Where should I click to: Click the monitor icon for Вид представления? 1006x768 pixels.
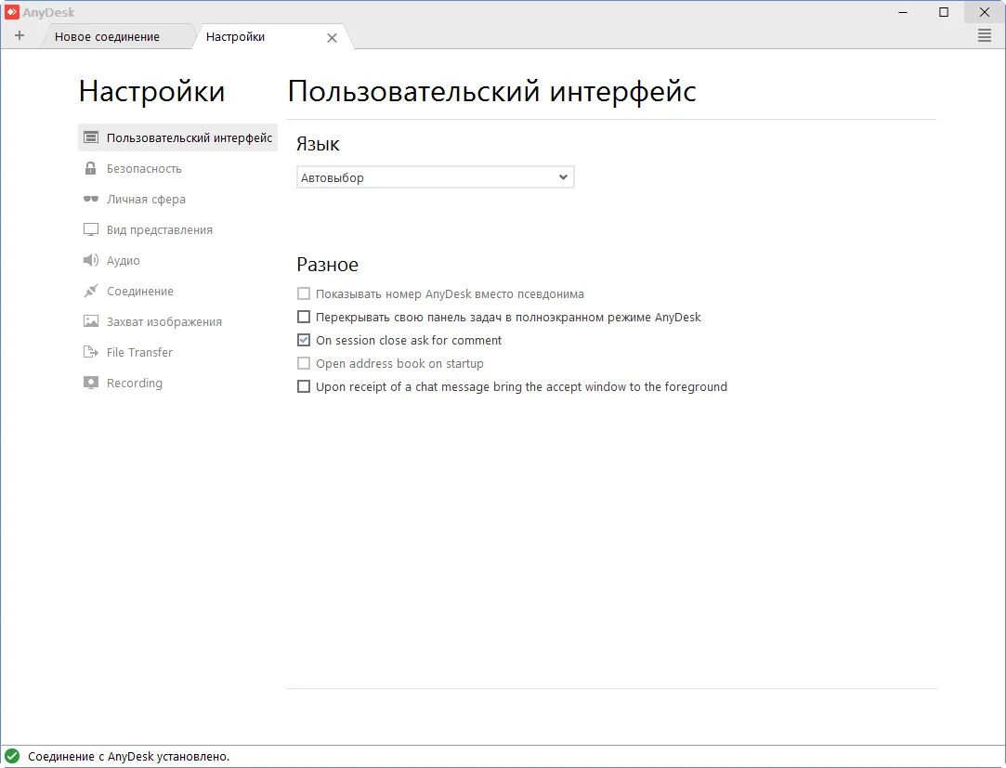pyautogui.click(x=90, y=230)
